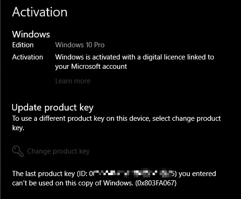Open the Learn more link
Screen dimensions: 241x199
point(73,81)
